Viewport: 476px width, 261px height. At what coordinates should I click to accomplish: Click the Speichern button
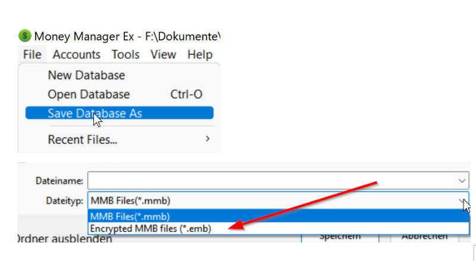340,238
